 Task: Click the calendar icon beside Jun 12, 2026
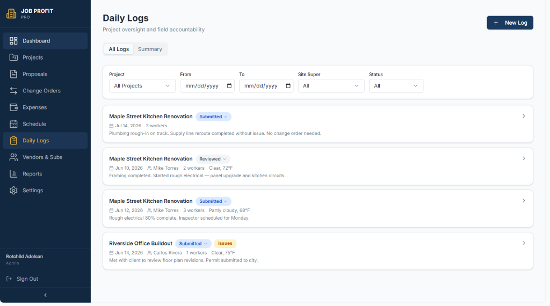click(111, 210)
